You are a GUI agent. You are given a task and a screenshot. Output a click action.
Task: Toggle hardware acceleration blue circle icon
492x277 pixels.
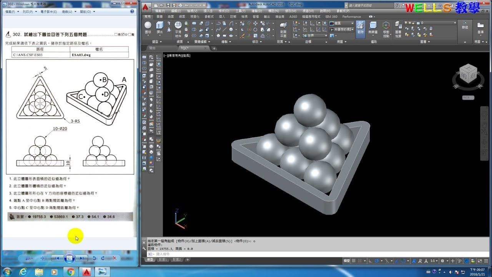tap(466, 260)
